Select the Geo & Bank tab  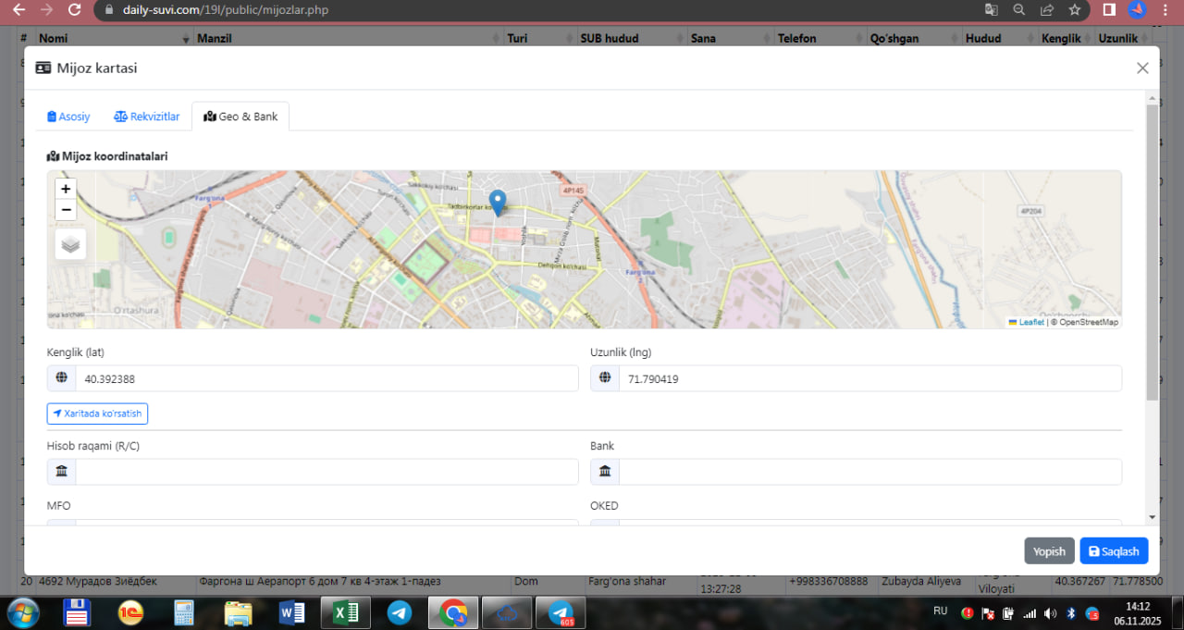pyautogui.click(x=240, y=117)
